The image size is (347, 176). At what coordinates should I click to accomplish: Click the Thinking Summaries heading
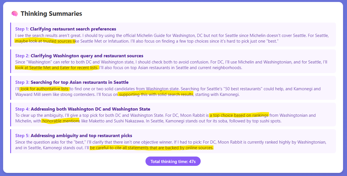[x=51, y=14]
